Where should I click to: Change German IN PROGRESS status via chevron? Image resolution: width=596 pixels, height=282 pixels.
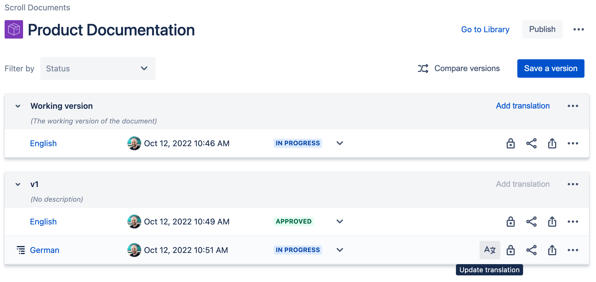click(x=340, y=250)
